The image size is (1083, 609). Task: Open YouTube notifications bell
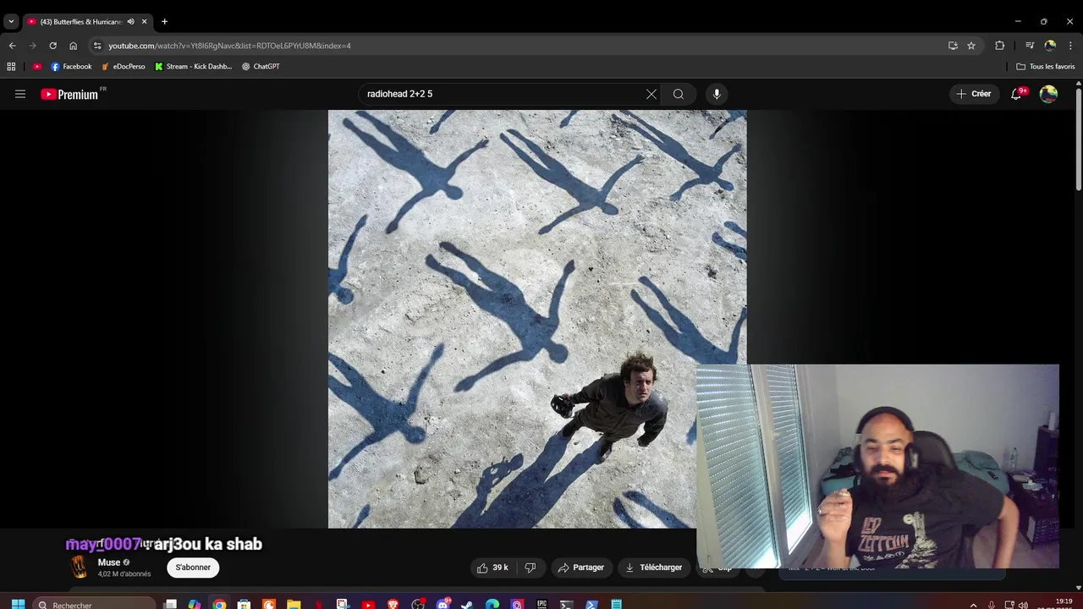[x=1016, y=94]
